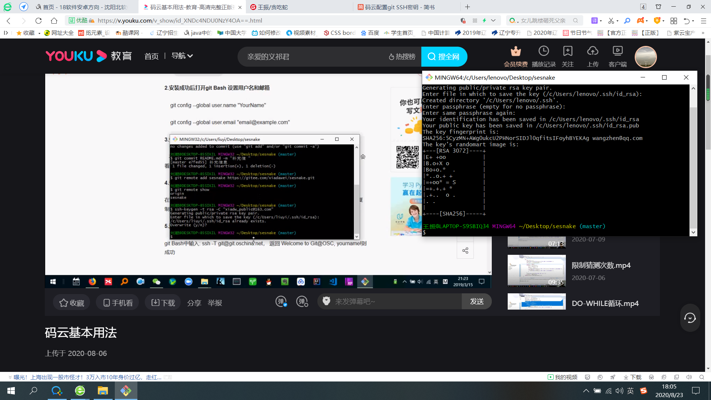Click the 搜全网 search button

pos(444,57)
